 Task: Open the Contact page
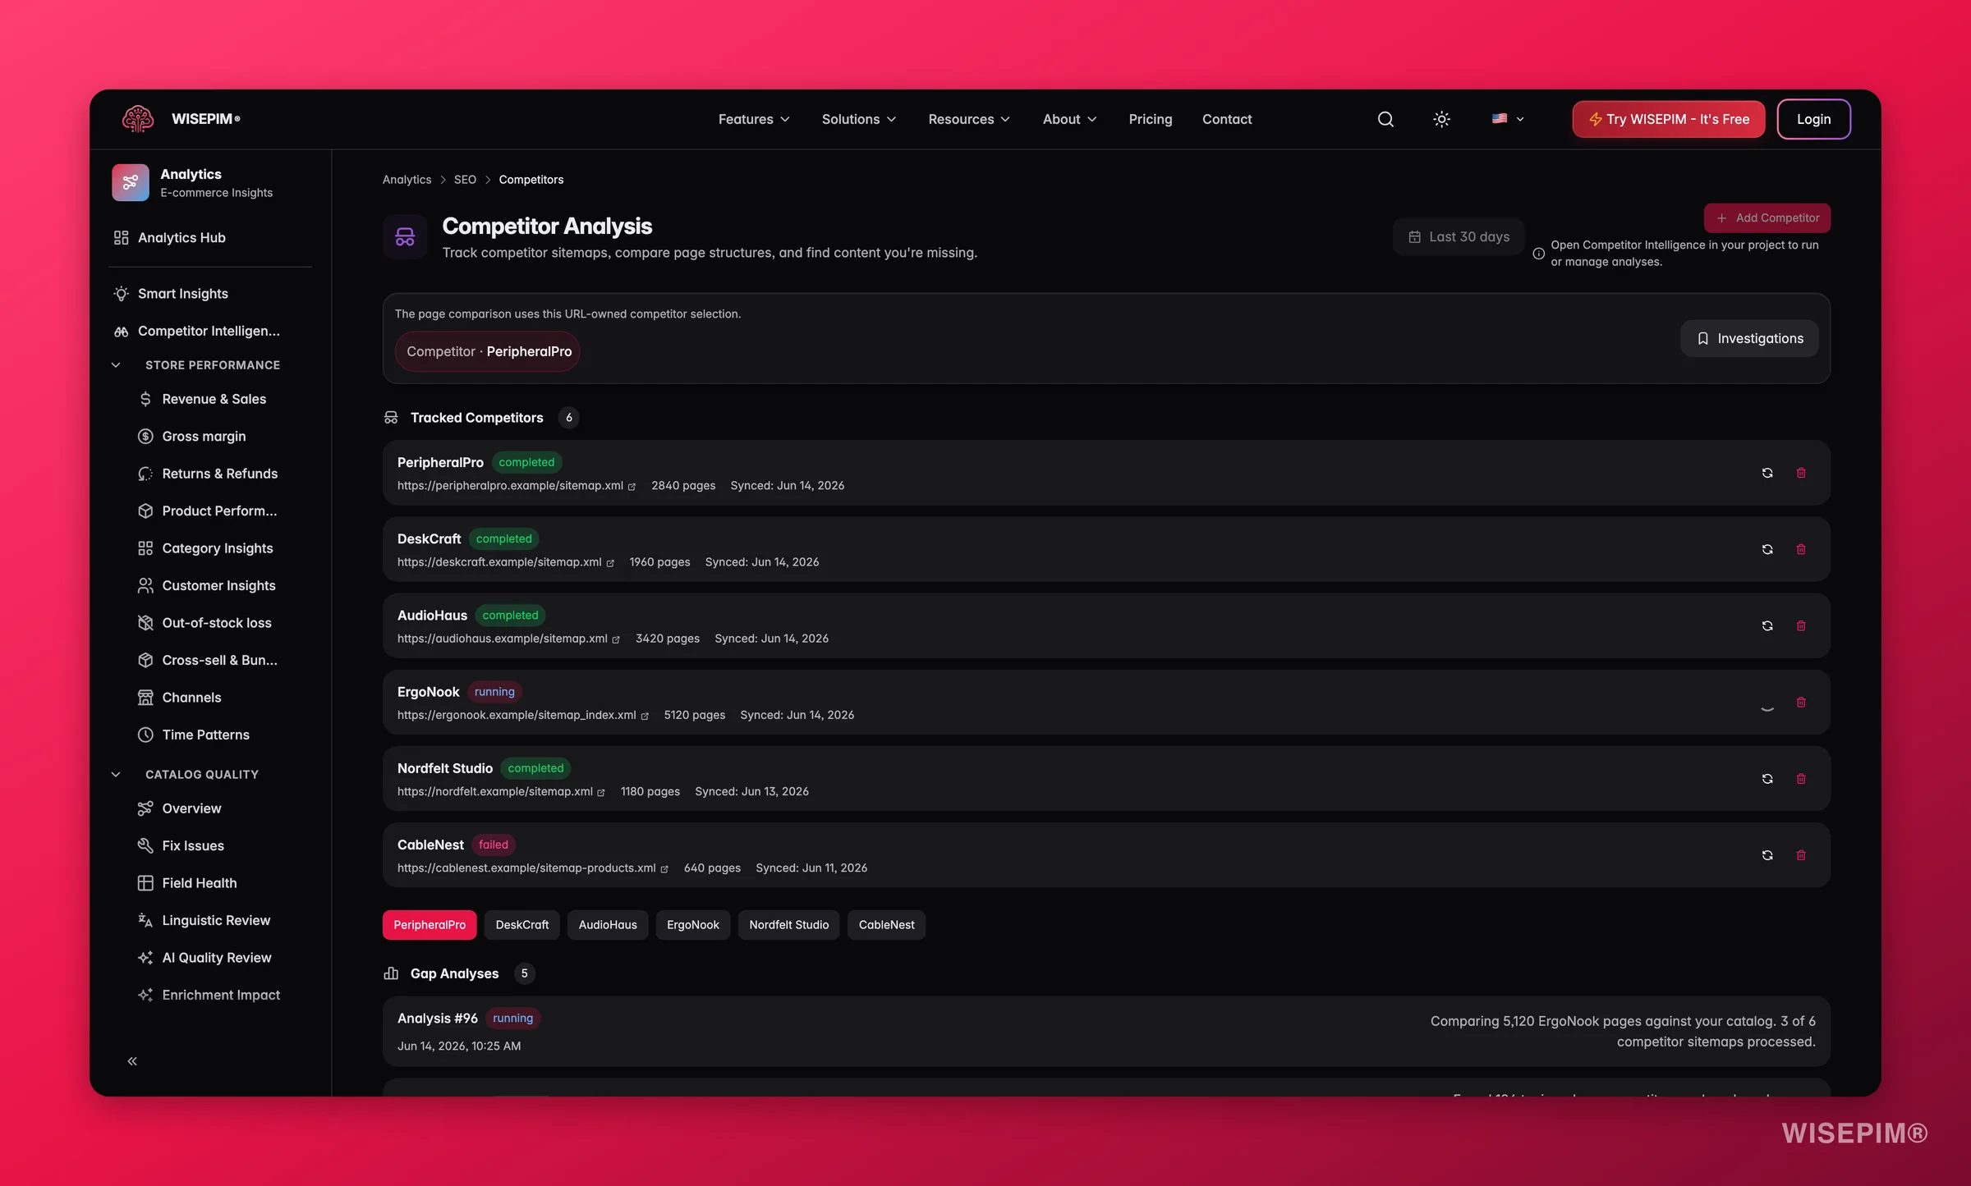coord(1227,119)
